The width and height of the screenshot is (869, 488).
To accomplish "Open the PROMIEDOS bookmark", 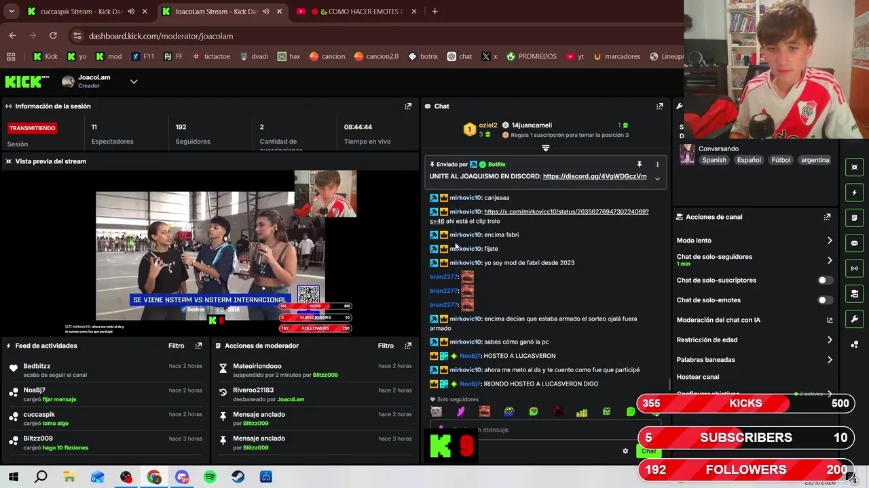I will [531, 56].
